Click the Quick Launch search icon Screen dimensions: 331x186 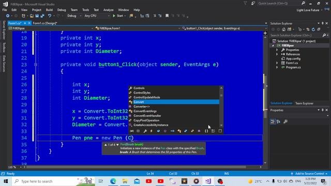pos(304,4)
